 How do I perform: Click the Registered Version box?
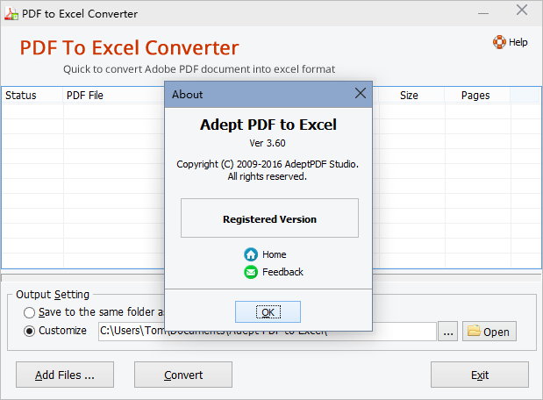[x=269, y=218]
